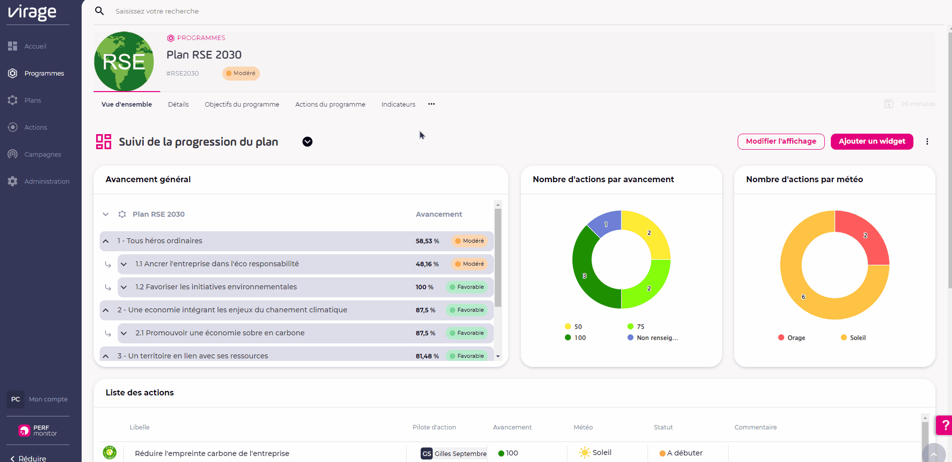Open vertical three-dot dashboard options menu
952x462 pixels.
click(927, 142)
